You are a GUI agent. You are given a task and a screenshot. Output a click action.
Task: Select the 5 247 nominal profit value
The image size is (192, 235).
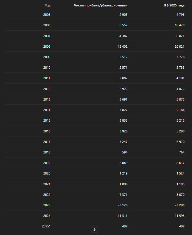pyautogui.click(x=122, y=142)
